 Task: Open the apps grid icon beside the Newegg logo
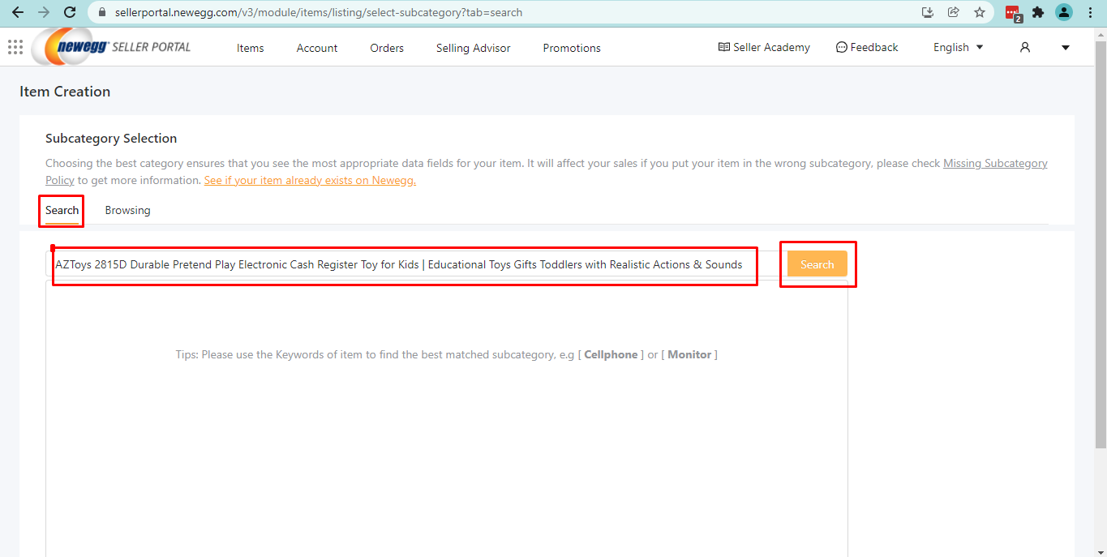[x=15, y=47]
